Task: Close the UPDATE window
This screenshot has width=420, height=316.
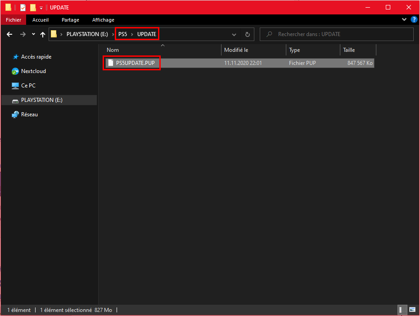Action: click(x=408, y=8)
